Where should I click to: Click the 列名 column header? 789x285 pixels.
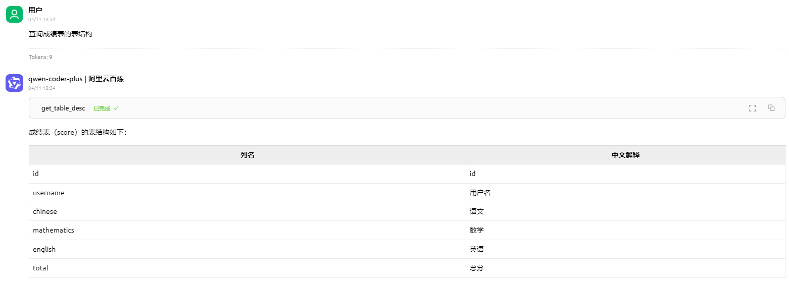248,155
